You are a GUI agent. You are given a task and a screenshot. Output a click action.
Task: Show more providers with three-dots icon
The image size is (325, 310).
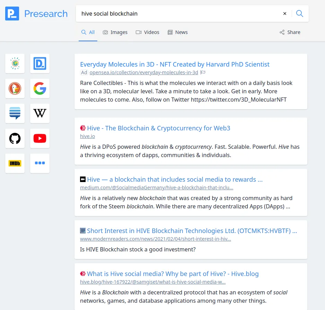point(40,163)
